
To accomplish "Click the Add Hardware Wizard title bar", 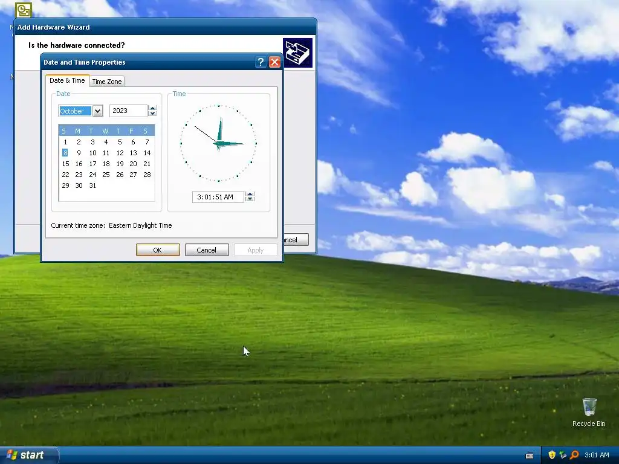I will point(165,27).
